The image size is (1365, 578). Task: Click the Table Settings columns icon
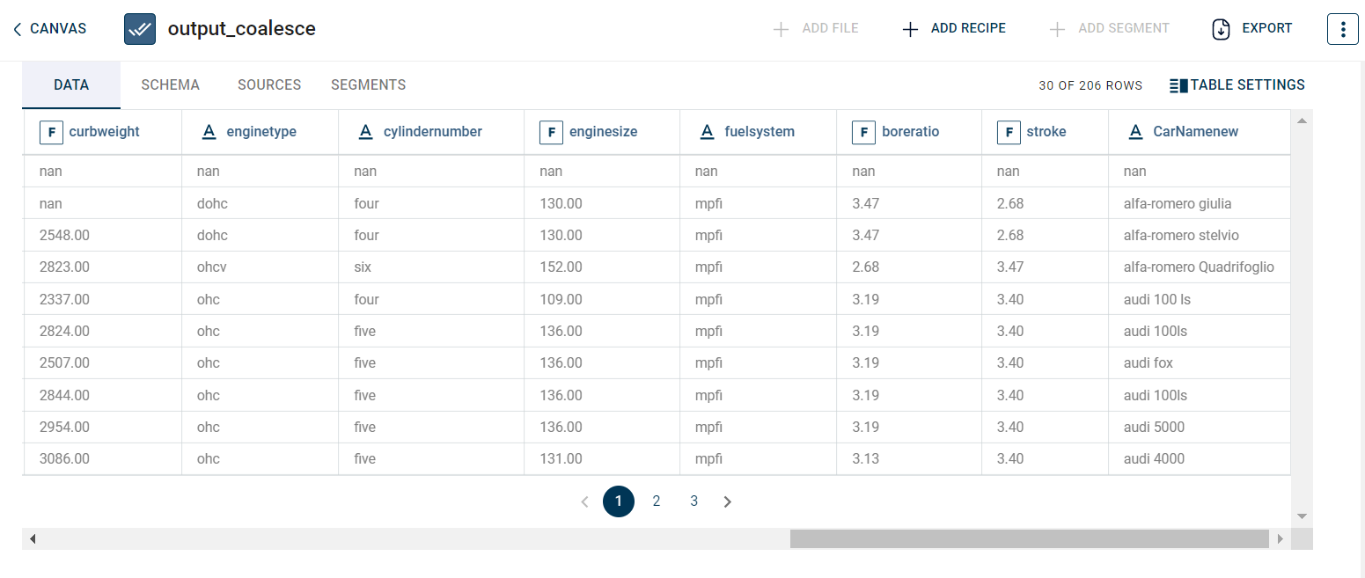pyautogui.click(x=1178, y=85)
